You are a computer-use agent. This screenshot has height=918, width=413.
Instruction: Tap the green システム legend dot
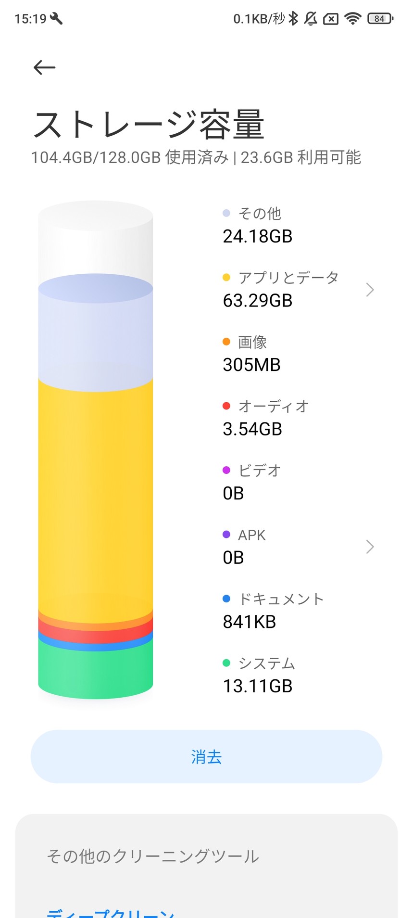point(226,663)
